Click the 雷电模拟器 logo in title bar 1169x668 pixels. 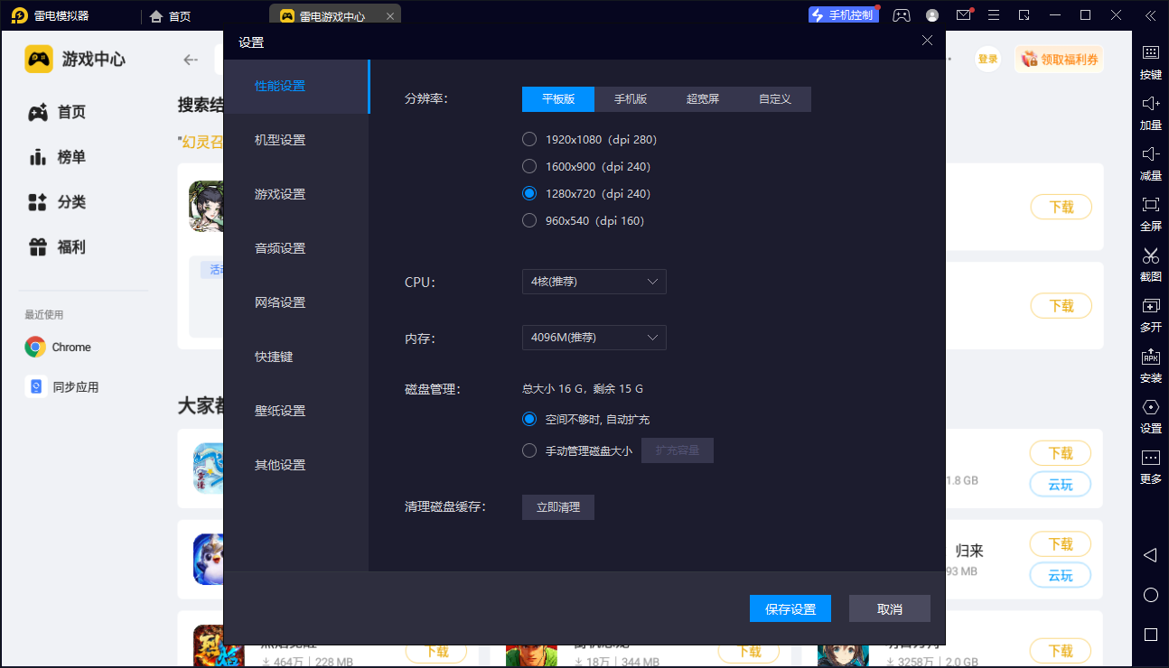click(19, 15)
